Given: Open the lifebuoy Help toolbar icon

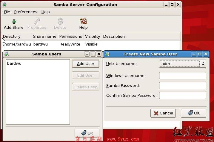Looking at the screenshot, I should [83, 22].
